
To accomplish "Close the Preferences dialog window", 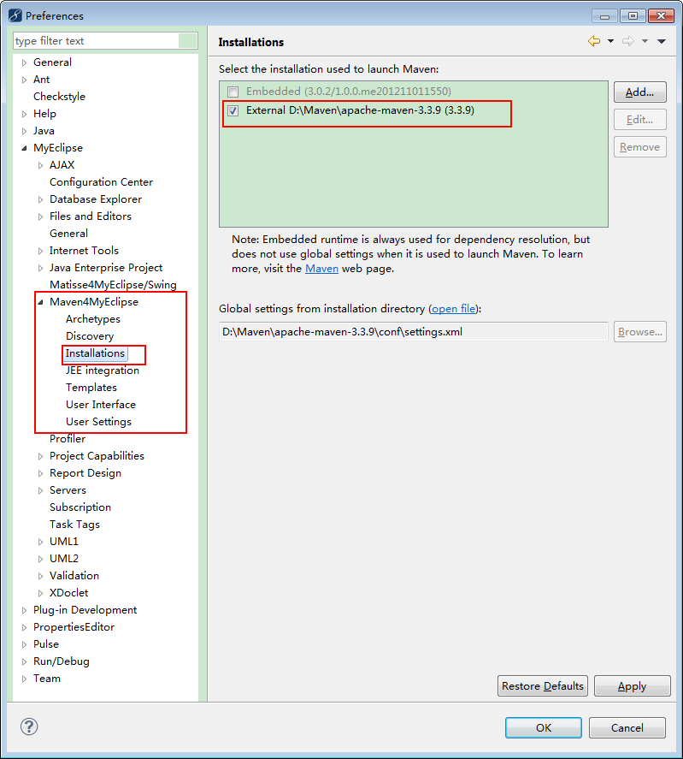I will pyautogui.click(x=662, y=16).
